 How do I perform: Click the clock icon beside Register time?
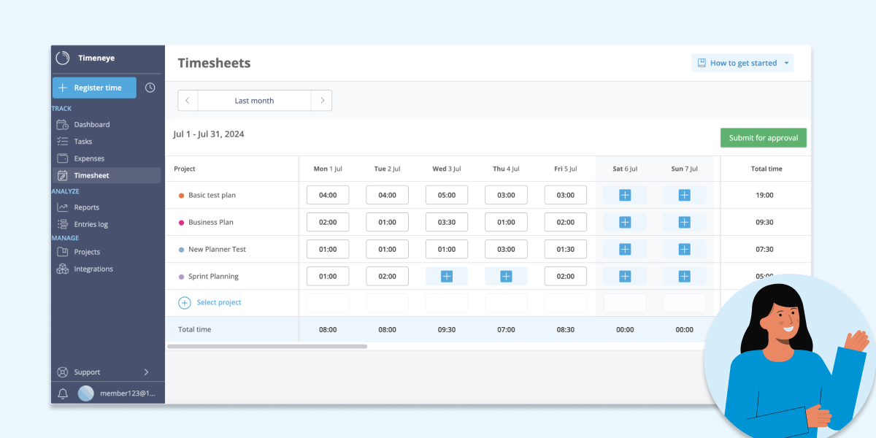150,87
